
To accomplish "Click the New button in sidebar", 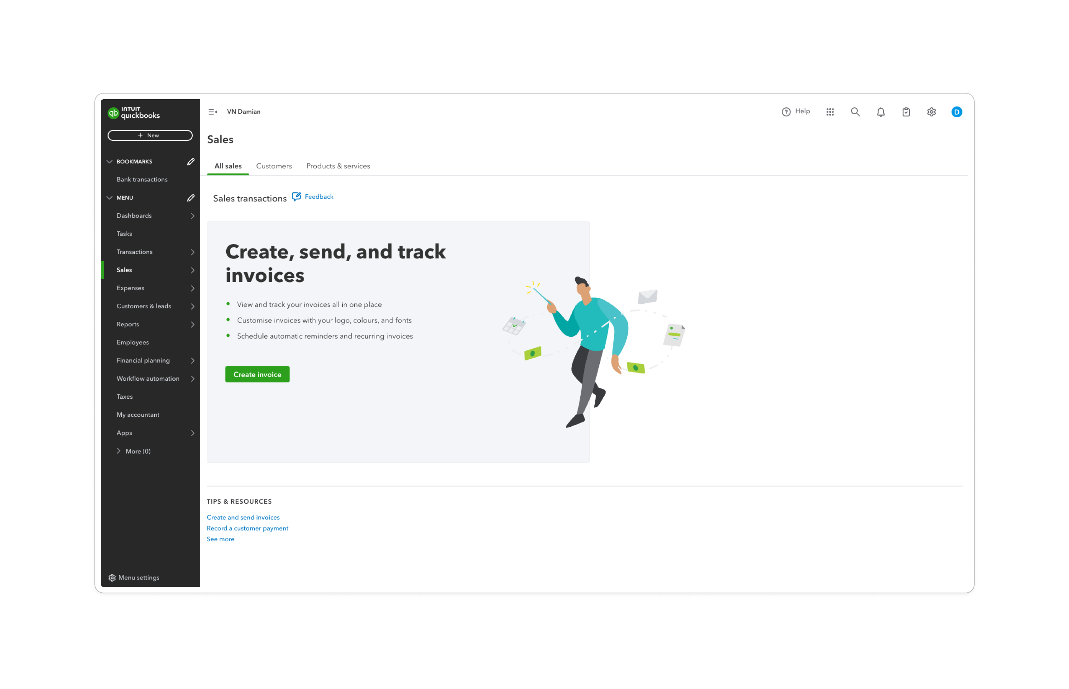I will click(x=150, y=135).
